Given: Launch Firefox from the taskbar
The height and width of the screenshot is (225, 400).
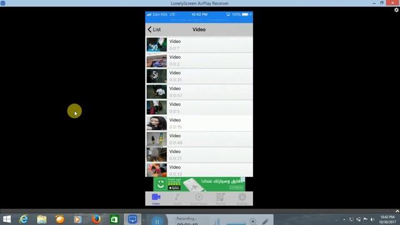Looking at the screenshot, I should click(96, 219).
